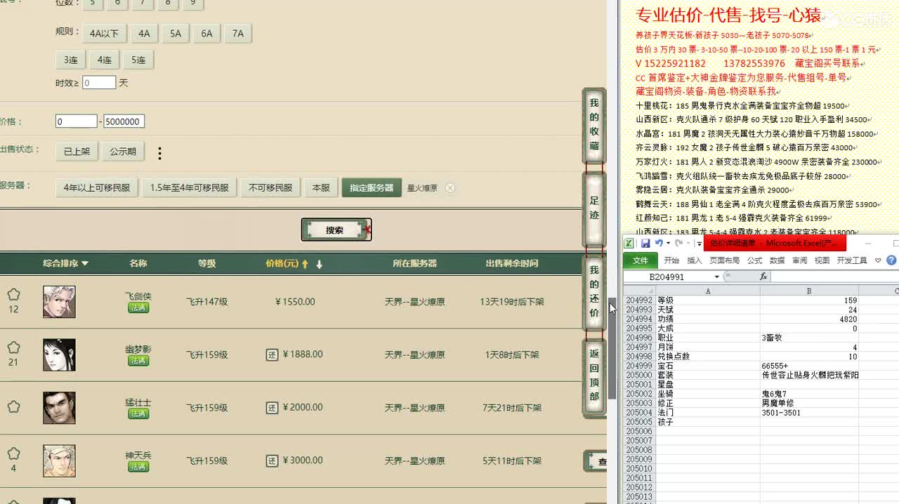Click the minimum price input field
This screenshot has width=899, height=504.
tap(77, 121)
